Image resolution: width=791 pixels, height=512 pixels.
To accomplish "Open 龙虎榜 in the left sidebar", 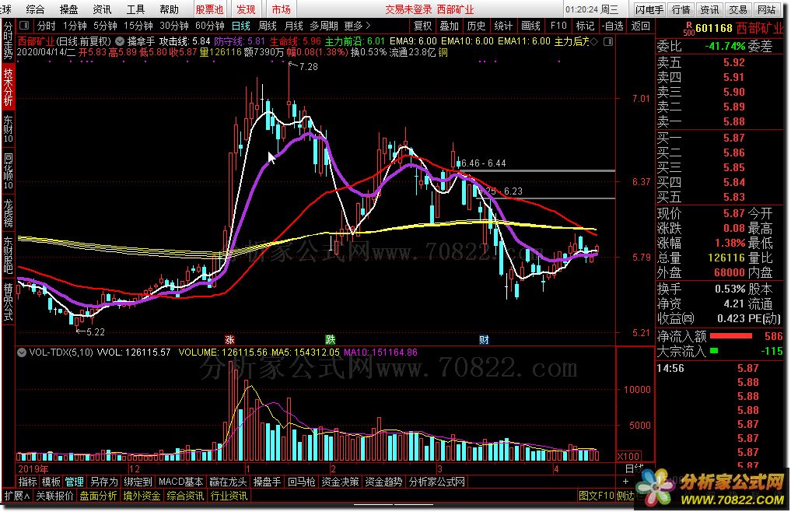I will (8, 212).
